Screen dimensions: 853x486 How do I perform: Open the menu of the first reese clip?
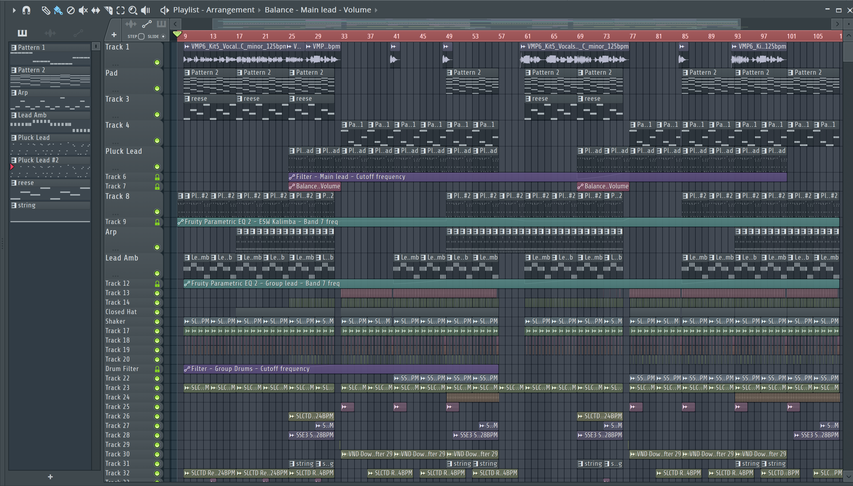tap(187, 98)
